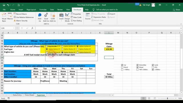This screenshot has height=103, width=183.
Task: Open control Properties
Action: coord(76,14)
